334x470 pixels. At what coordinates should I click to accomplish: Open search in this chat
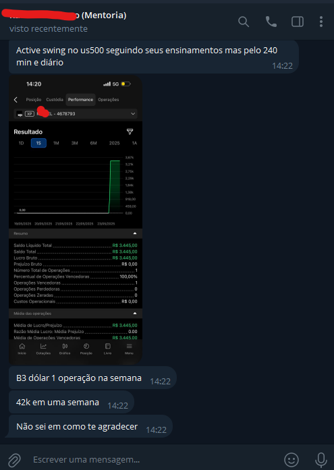pos(244,22)
